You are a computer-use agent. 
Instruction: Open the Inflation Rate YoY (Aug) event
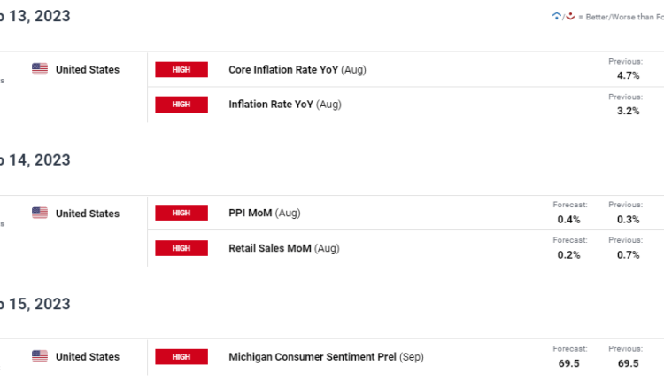pos(284,104)
